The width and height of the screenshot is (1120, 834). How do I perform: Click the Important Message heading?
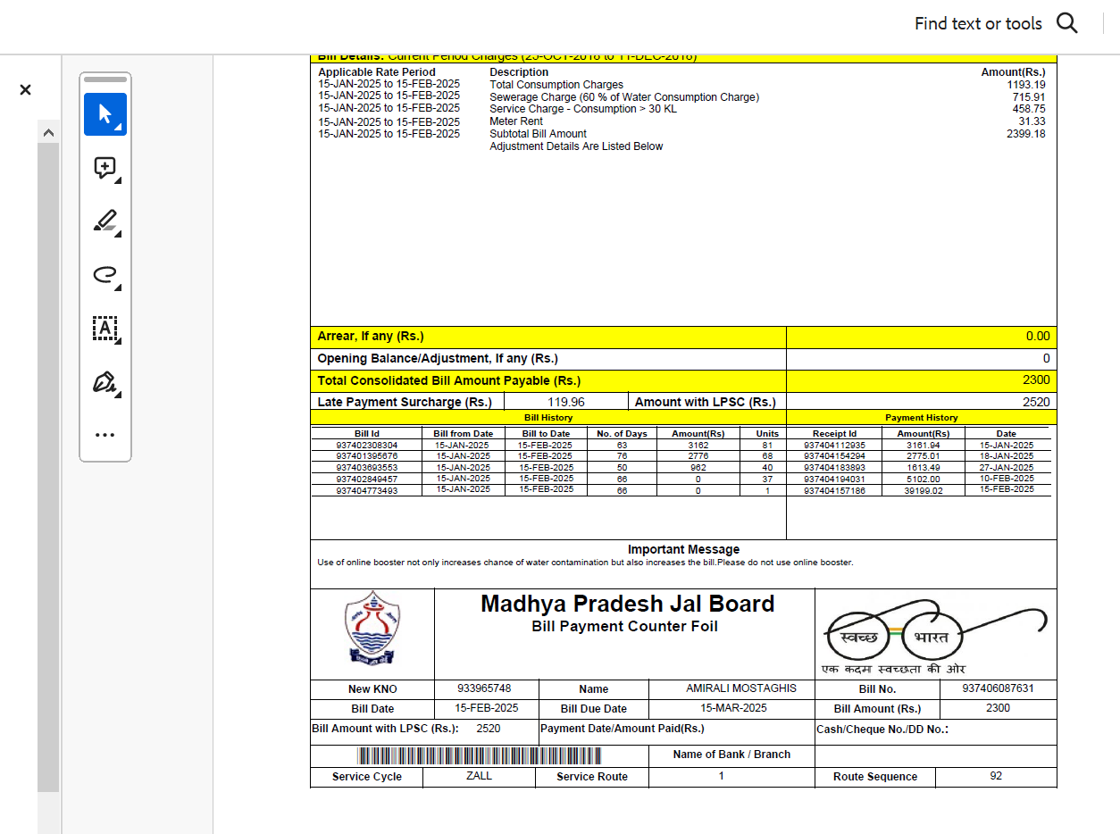[x=683, y=549]
